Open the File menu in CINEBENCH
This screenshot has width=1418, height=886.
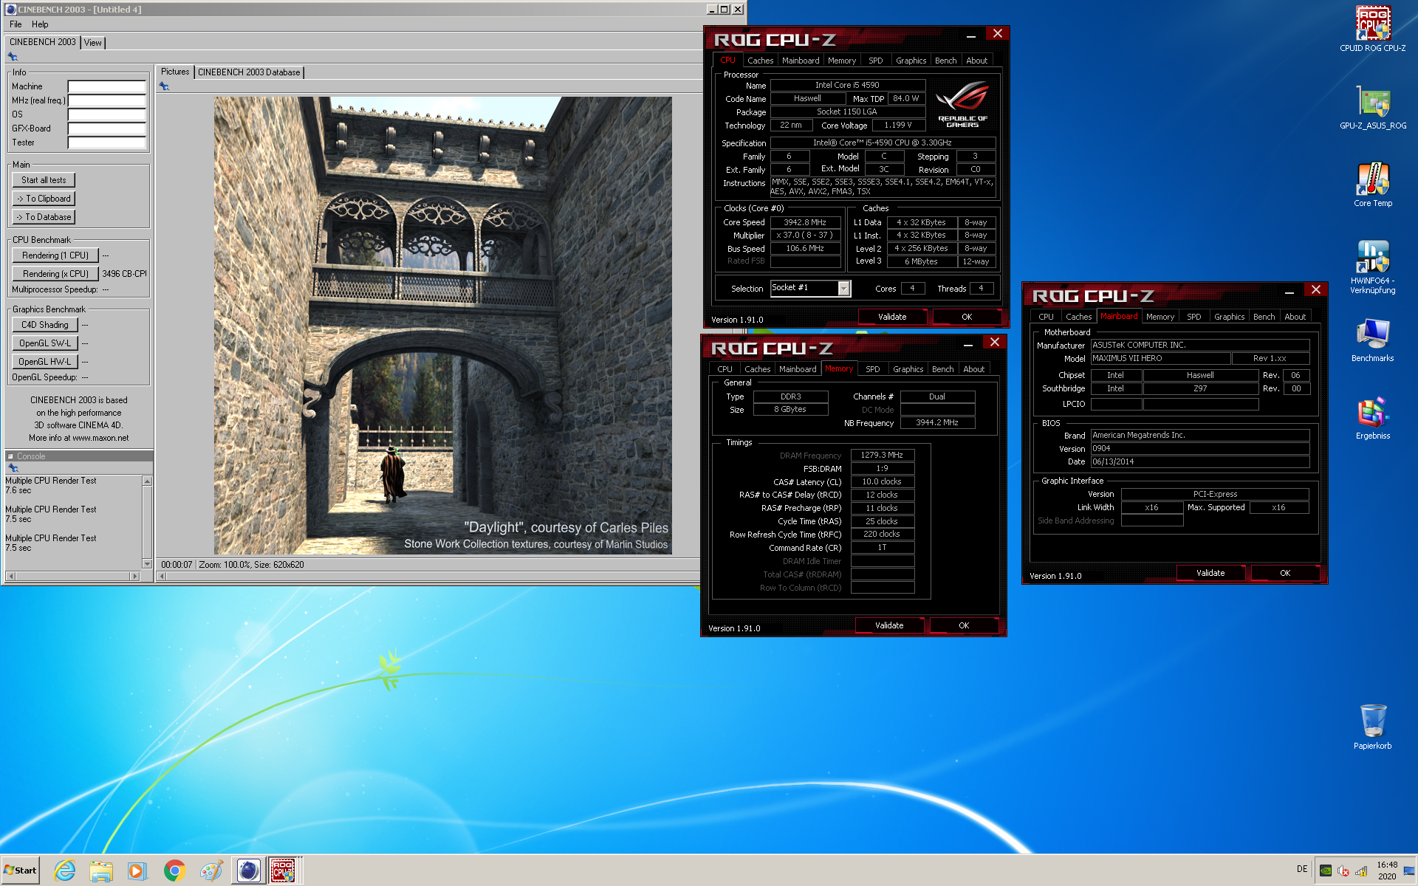16,24
